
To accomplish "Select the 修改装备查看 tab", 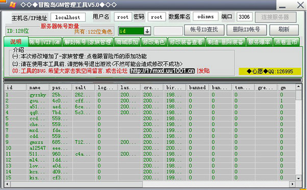I will point(186,42).
